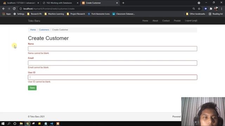
Task: Open Windows taskbar search
Action: (9, 124)
